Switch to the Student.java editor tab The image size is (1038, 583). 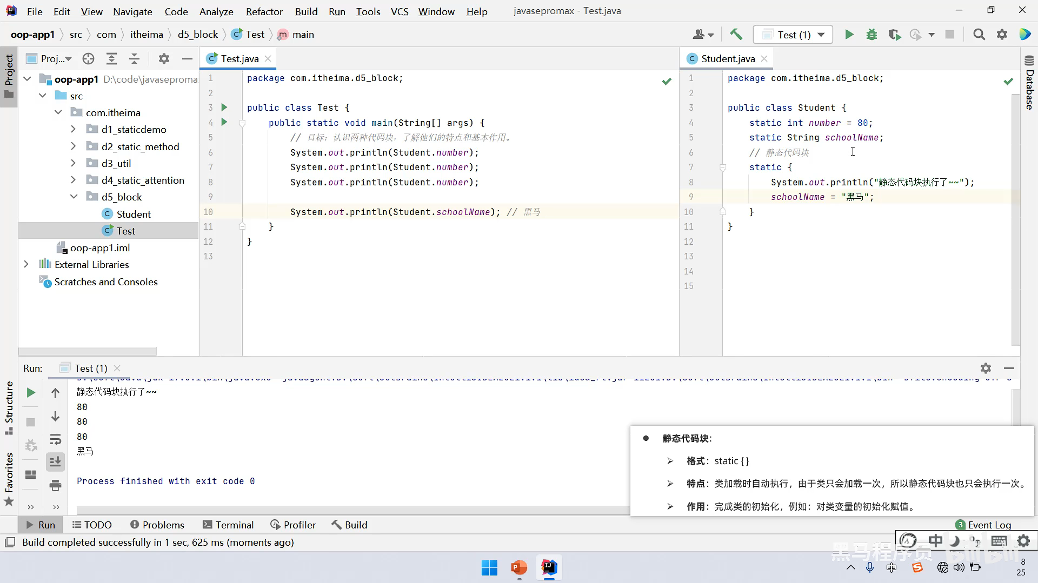click(727, 59)
